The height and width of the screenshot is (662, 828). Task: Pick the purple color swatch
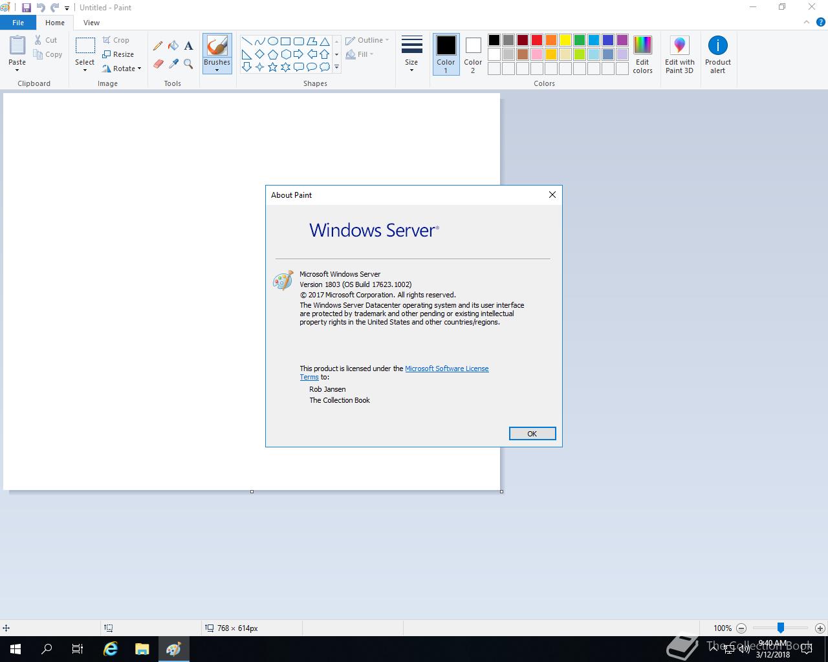pos(622,40)
